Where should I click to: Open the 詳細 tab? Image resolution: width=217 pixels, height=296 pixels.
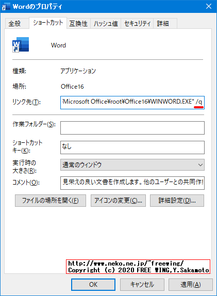[165, 24]
